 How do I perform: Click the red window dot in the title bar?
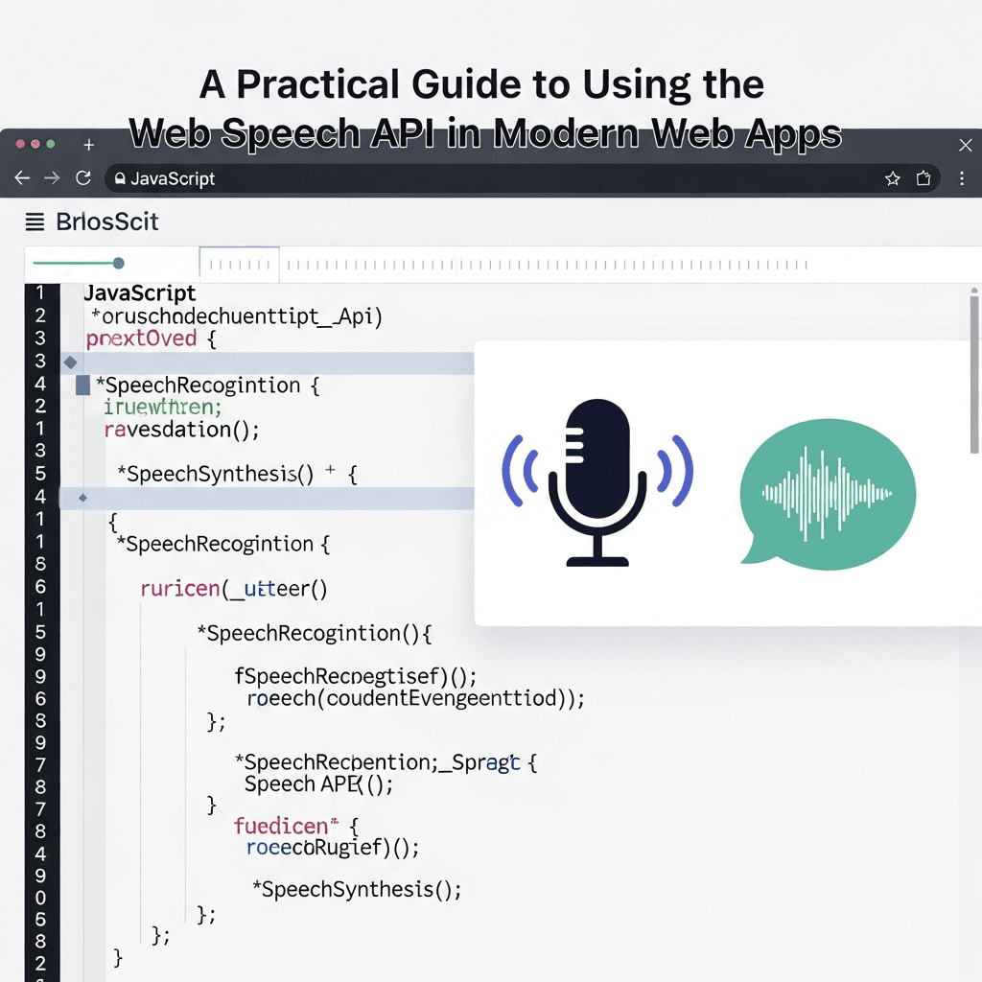point(20,144)
